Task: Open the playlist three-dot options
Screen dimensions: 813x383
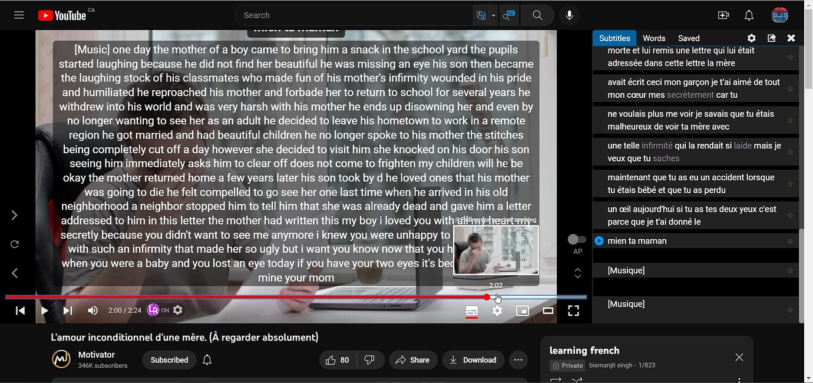Action: point(738,379)
